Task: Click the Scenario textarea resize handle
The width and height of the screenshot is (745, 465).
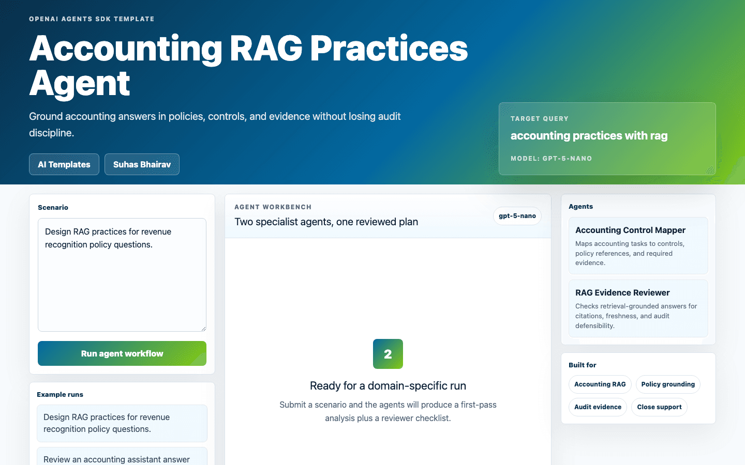Action: (203, 328)
